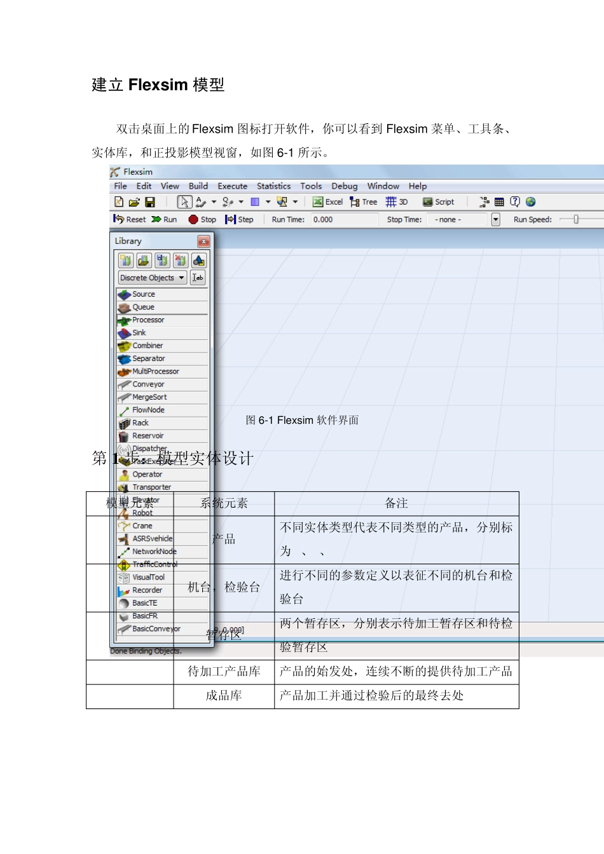Select Processor in the Library
The image size is (604, 854).
click(x=163, y=320)
